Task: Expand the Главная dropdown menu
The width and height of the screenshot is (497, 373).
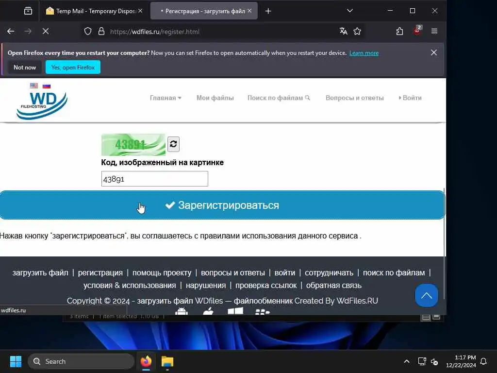Action: [166, 98]
